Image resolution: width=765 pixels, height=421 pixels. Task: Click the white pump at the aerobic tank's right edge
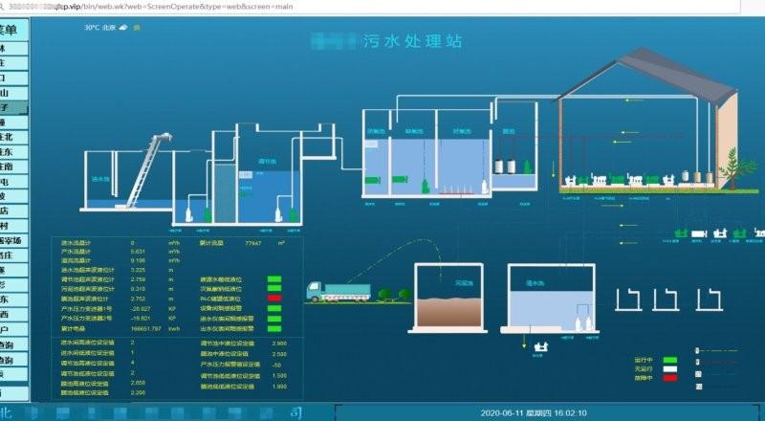coord(485,187)
